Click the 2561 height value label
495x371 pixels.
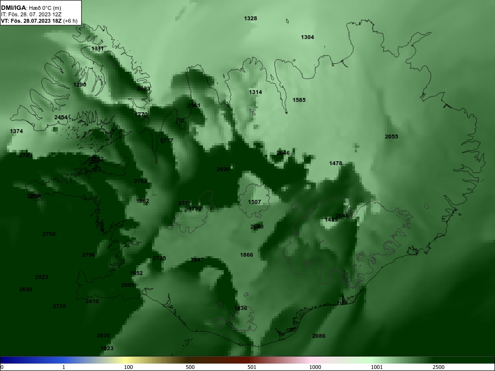[x=194, y=105]
